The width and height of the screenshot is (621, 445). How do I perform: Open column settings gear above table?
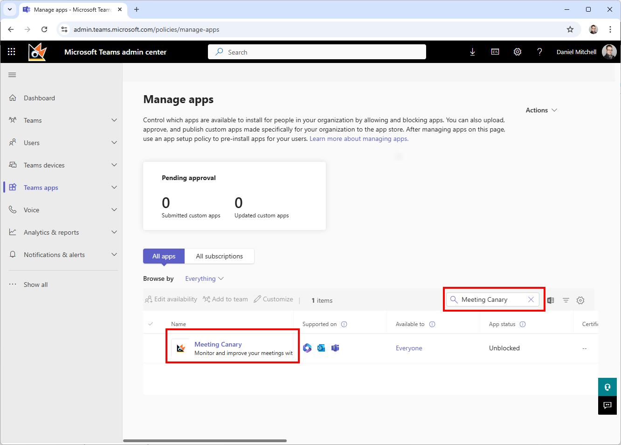tap(580, 300)
